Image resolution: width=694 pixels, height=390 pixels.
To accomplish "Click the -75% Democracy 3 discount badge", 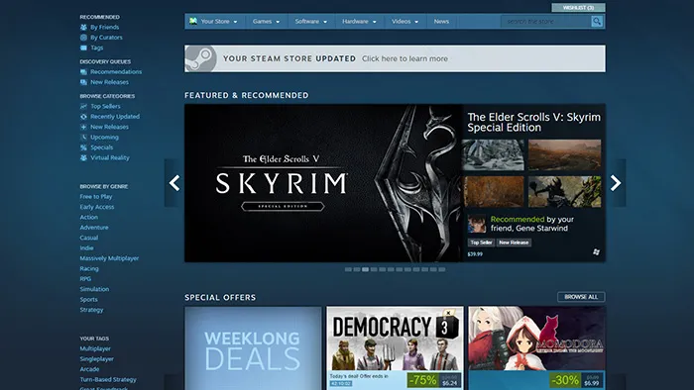I will [x=422, y=380].
